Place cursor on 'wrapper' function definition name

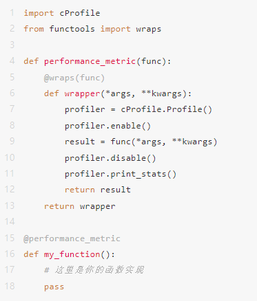(x=82, y=93)
